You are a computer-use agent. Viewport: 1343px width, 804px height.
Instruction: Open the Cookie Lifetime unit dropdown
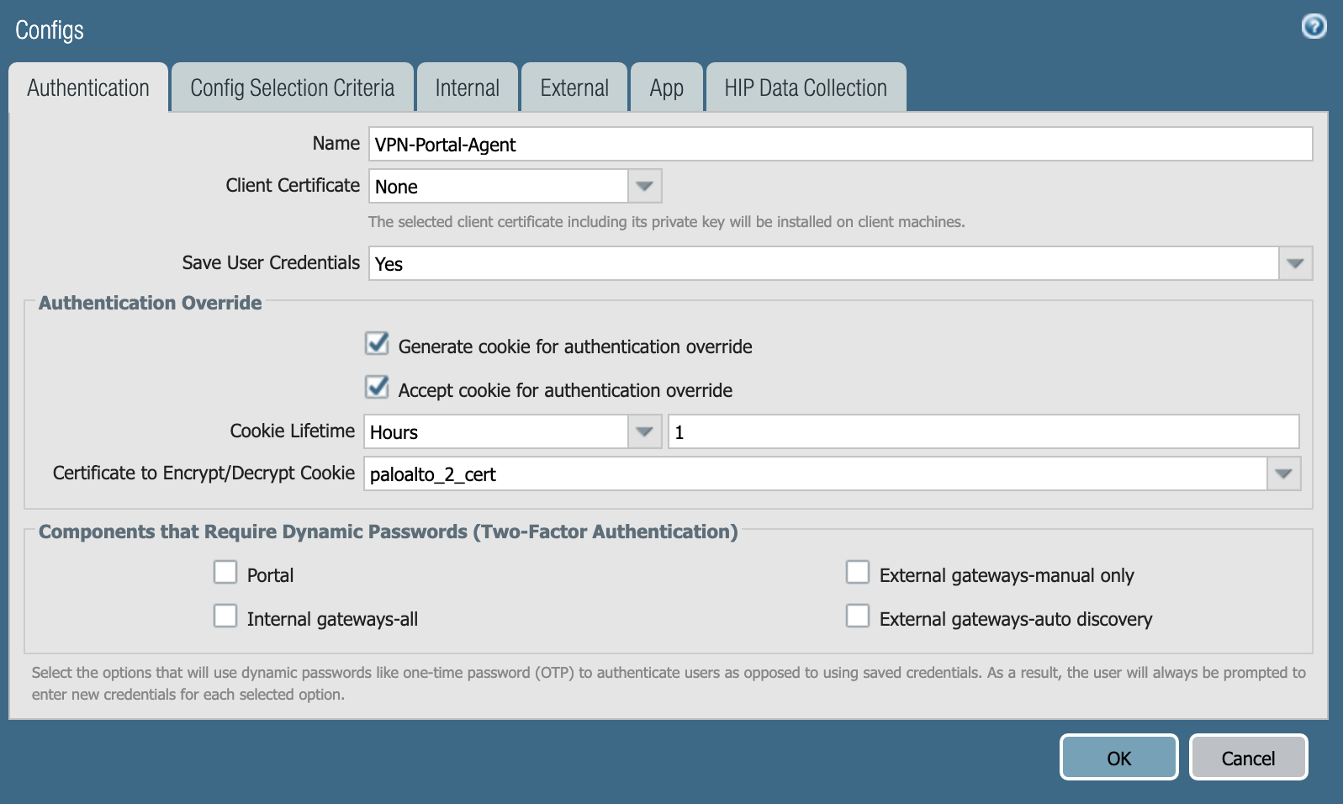(644, 431)
